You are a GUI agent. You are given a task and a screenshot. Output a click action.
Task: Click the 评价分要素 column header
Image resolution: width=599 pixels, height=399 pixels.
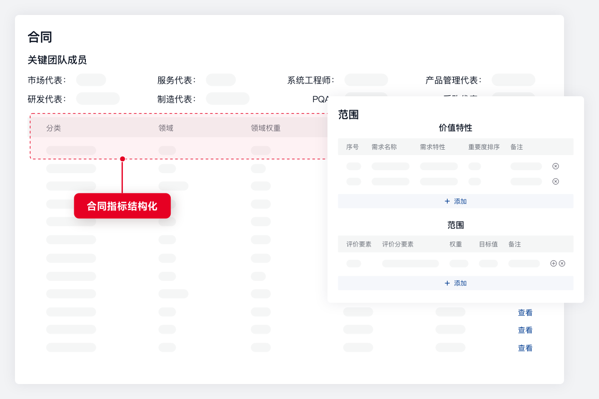point(398,244)
